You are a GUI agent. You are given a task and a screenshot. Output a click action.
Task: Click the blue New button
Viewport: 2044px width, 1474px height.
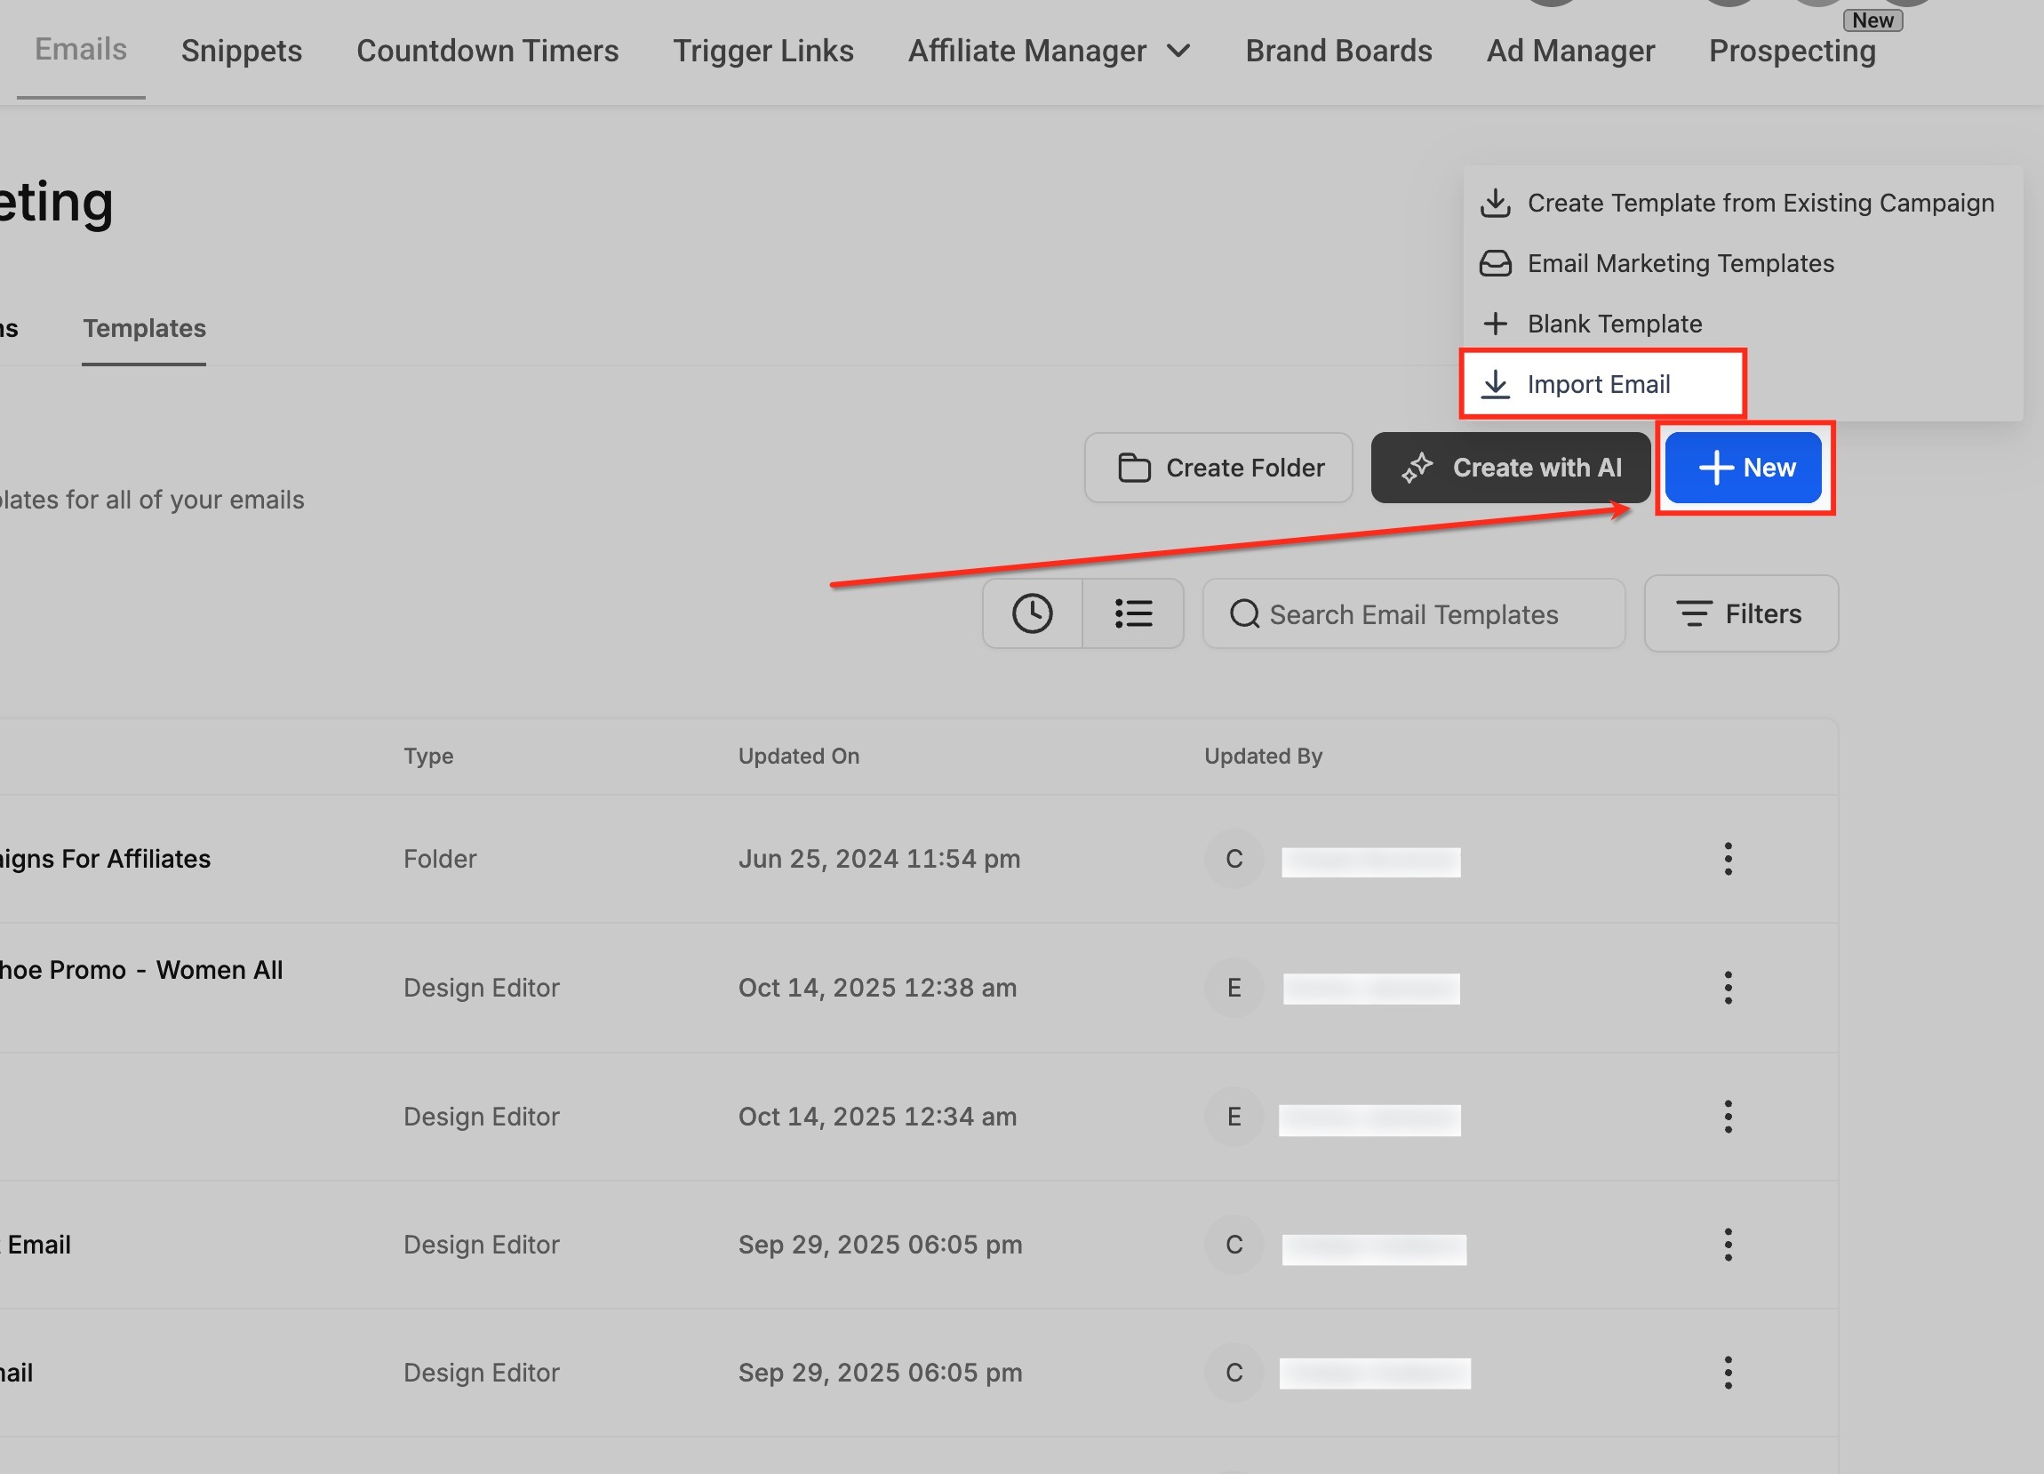[1743, 468]
